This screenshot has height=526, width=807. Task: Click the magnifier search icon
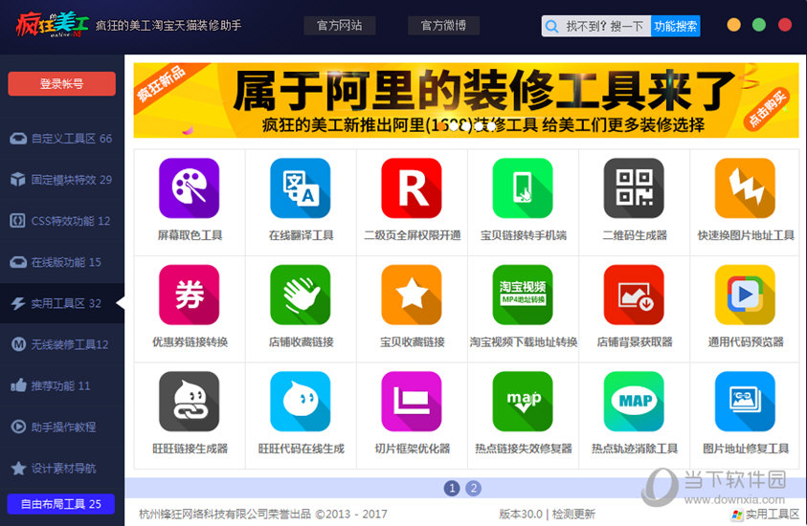(x=551, y=26)
